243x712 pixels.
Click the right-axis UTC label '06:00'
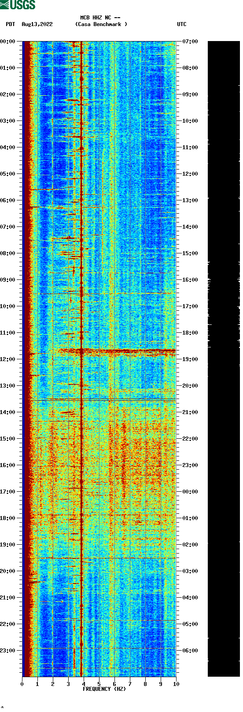(190, 651)
